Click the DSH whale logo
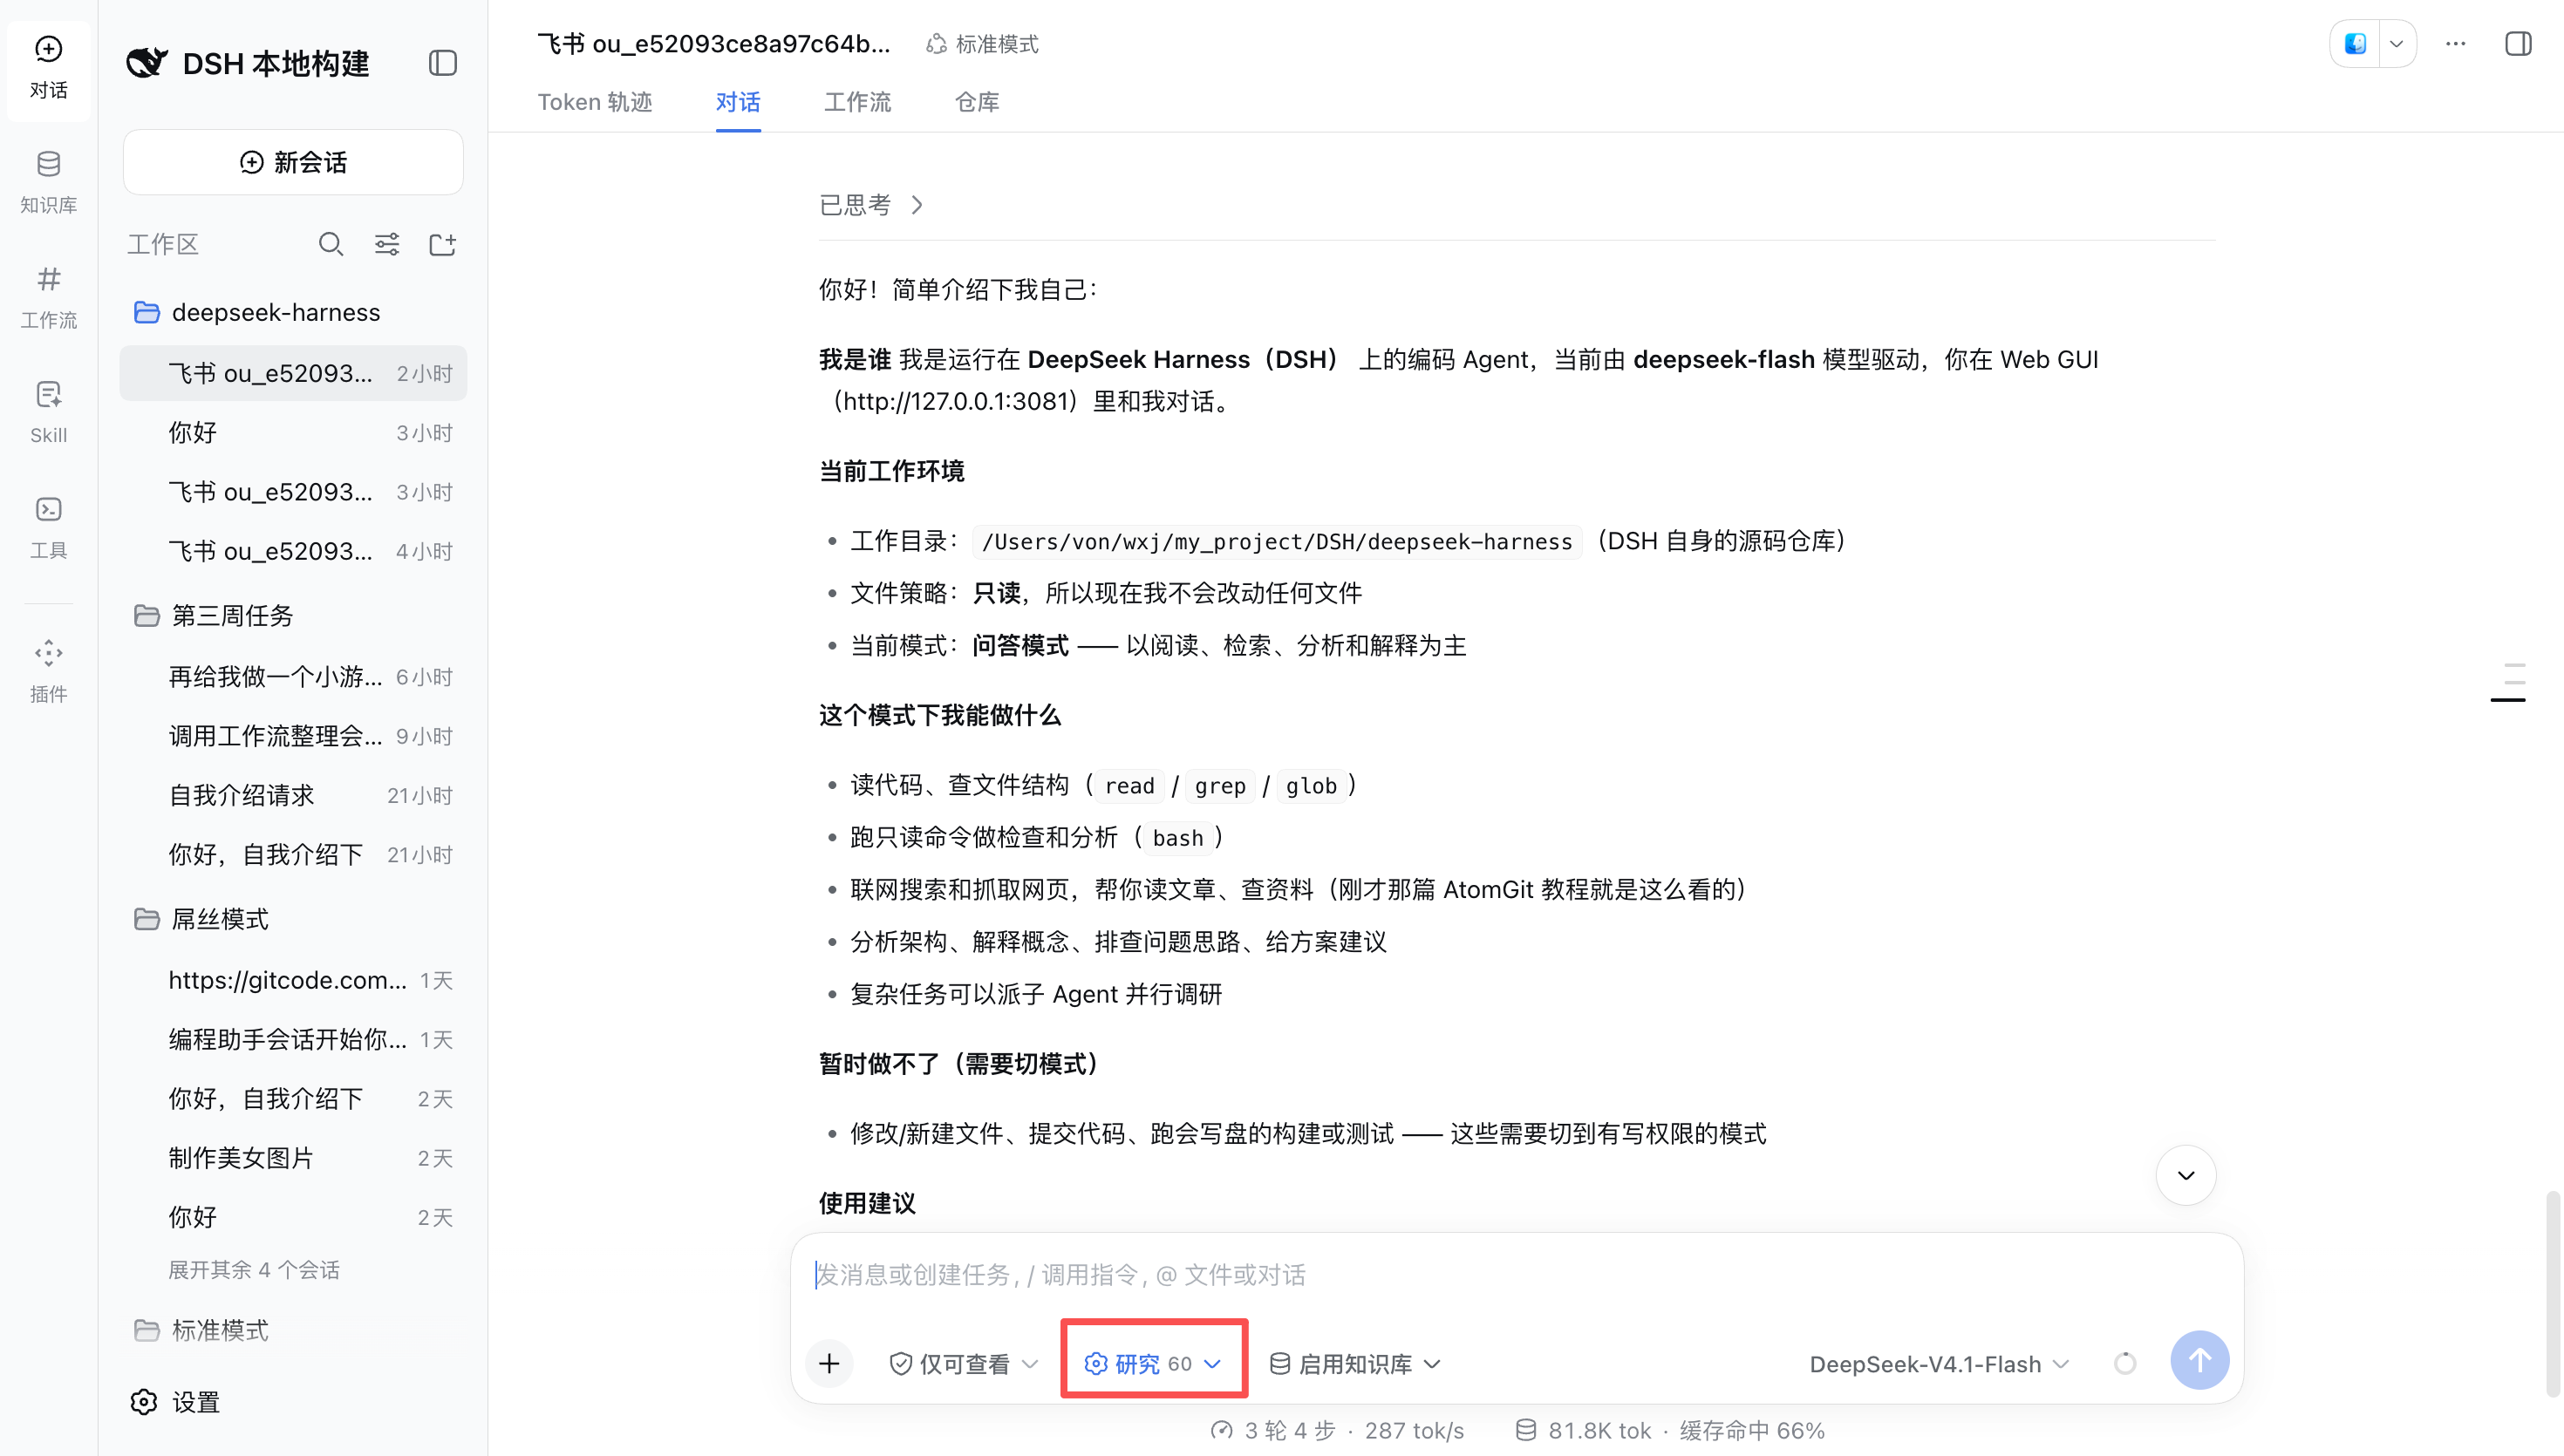The width and height of the screenshot is (2564, 1456). coord(147,63)
